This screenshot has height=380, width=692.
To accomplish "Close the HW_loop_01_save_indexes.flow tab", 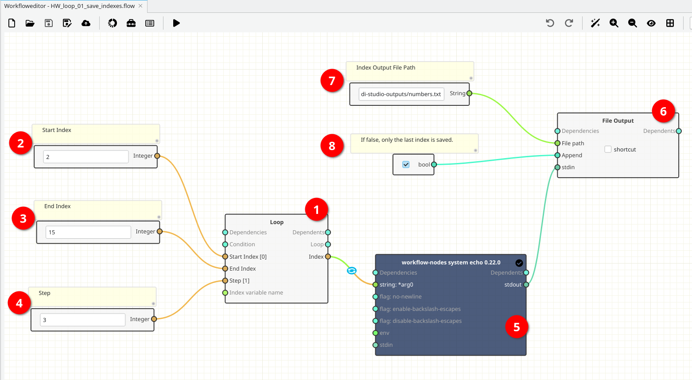I will coord(140,6).
